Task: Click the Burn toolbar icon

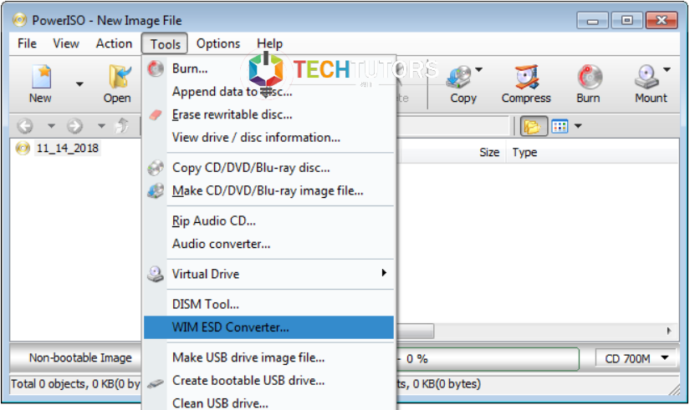Action: tap(590, 78)
